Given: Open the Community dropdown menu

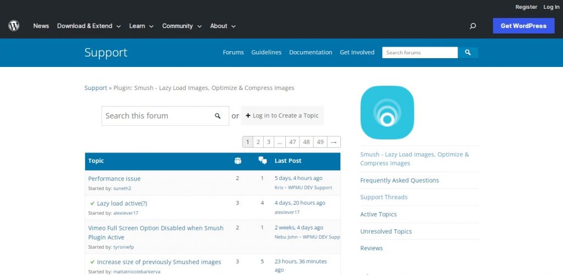Looking at the screenshot, I should click(181, 26).
